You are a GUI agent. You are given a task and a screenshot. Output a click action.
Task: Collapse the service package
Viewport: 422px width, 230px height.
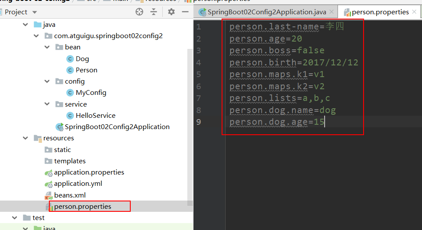click(x=47, y=104)
